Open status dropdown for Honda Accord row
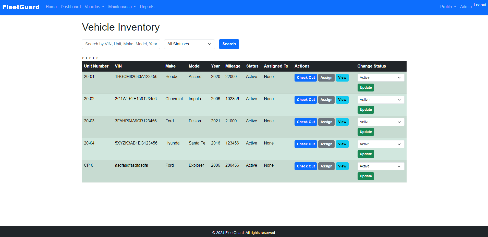488x237 pixels. click(x=381, y=78)
